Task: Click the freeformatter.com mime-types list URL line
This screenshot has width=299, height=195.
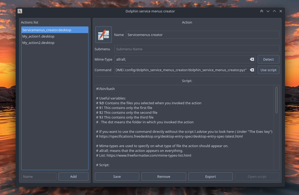Action: tap(144, 155)
